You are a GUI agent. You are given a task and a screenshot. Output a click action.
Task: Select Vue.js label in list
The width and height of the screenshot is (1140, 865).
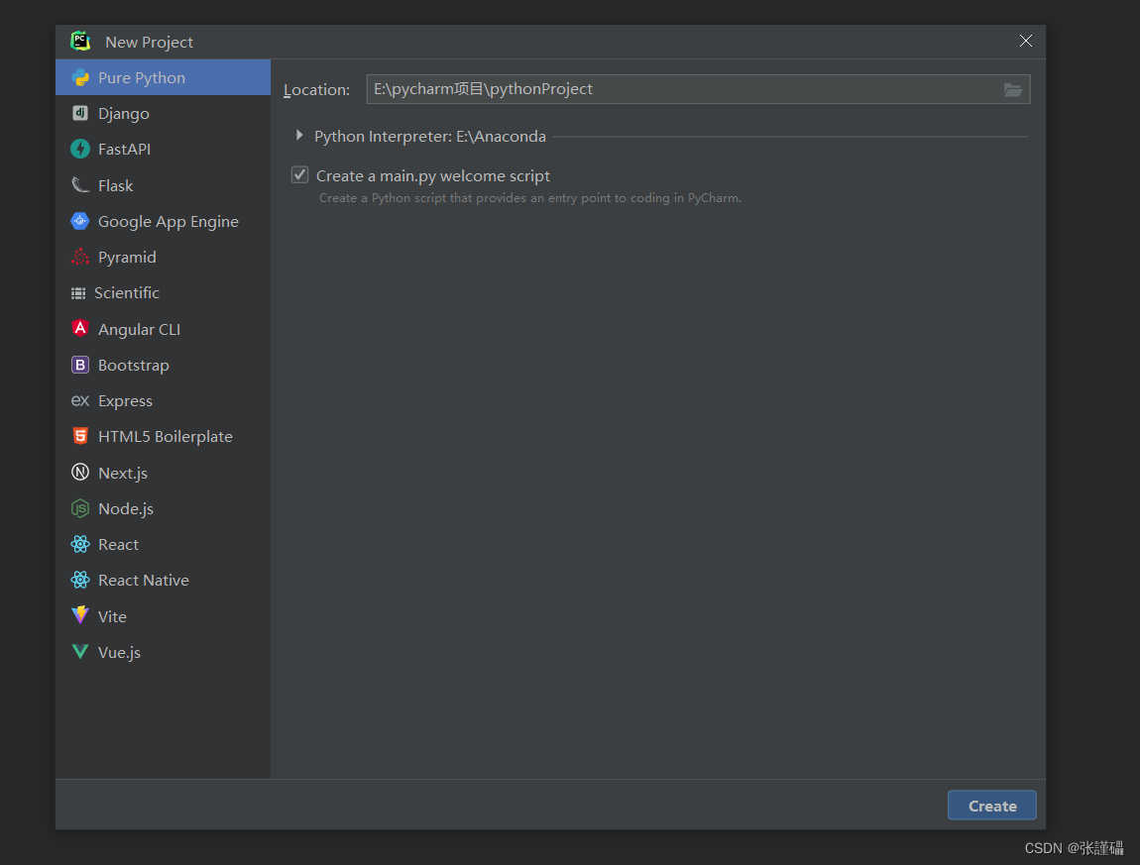coord(119,652)
